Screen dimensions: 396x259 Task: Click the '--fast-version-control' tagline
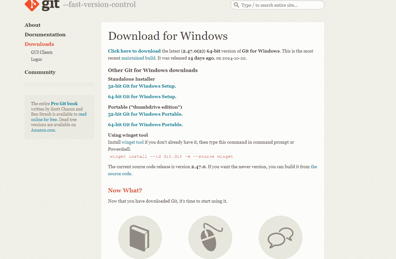pyautogui.click(x=99, y=4)
